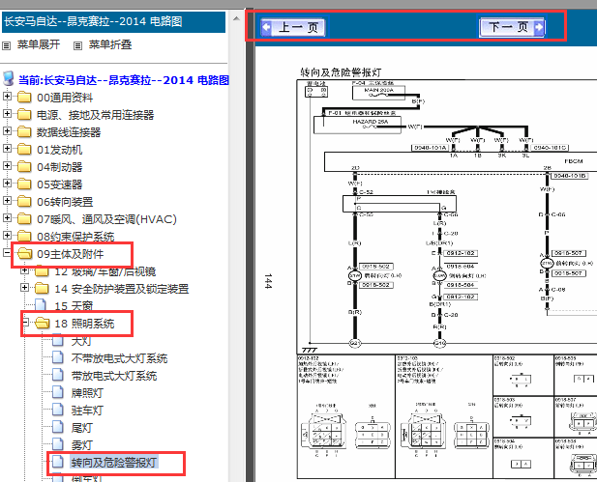Click the document icon for 转向及危险警报灯
This screenshot has width=597, height=482.
(x=58, y=462)
